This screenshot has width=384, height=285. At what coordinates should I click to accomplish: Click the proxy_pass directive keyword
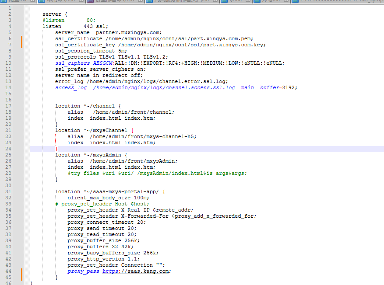click(x=83, y=271)
